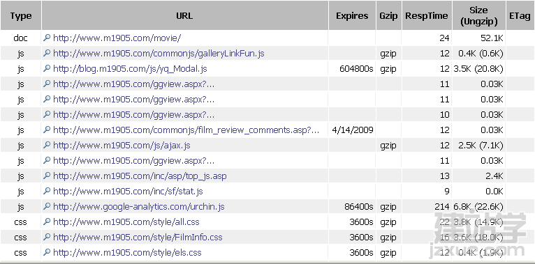Click the URL column header
Screen dimensions: 535x264
click(184, 15)
